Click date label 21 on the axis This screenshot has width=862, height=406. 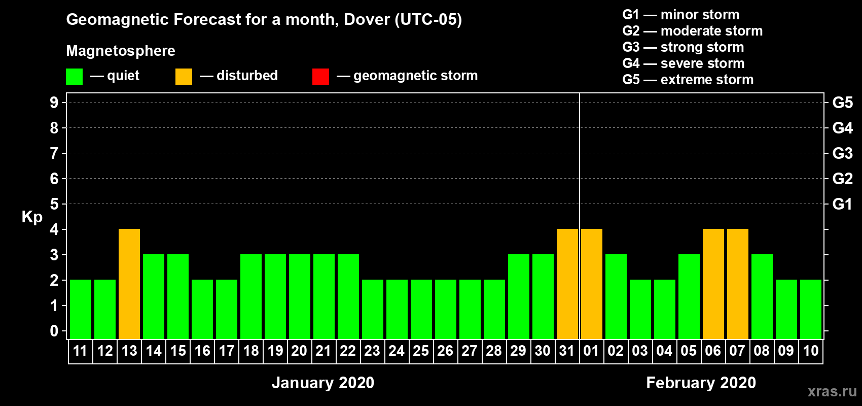[x=324, y=351]
